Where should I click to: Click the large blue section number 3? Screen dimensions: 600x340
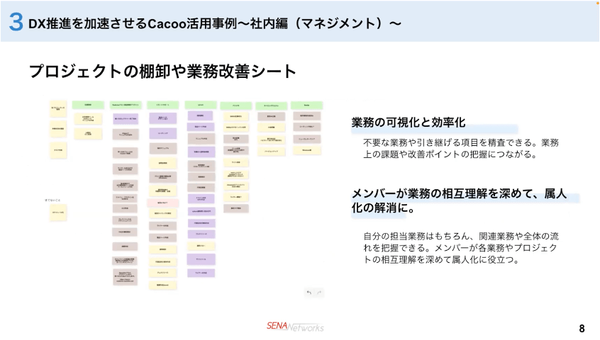(16, 23)
